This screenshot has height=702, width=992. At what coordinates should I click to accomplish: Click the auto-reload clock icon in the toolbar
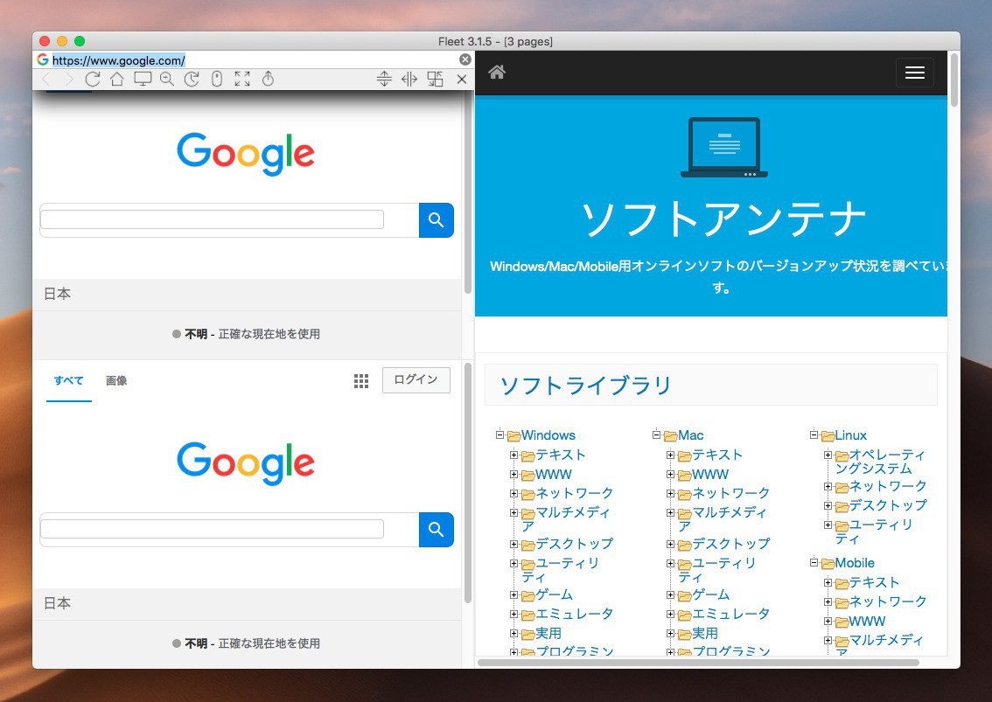click(x=192, y=79)
